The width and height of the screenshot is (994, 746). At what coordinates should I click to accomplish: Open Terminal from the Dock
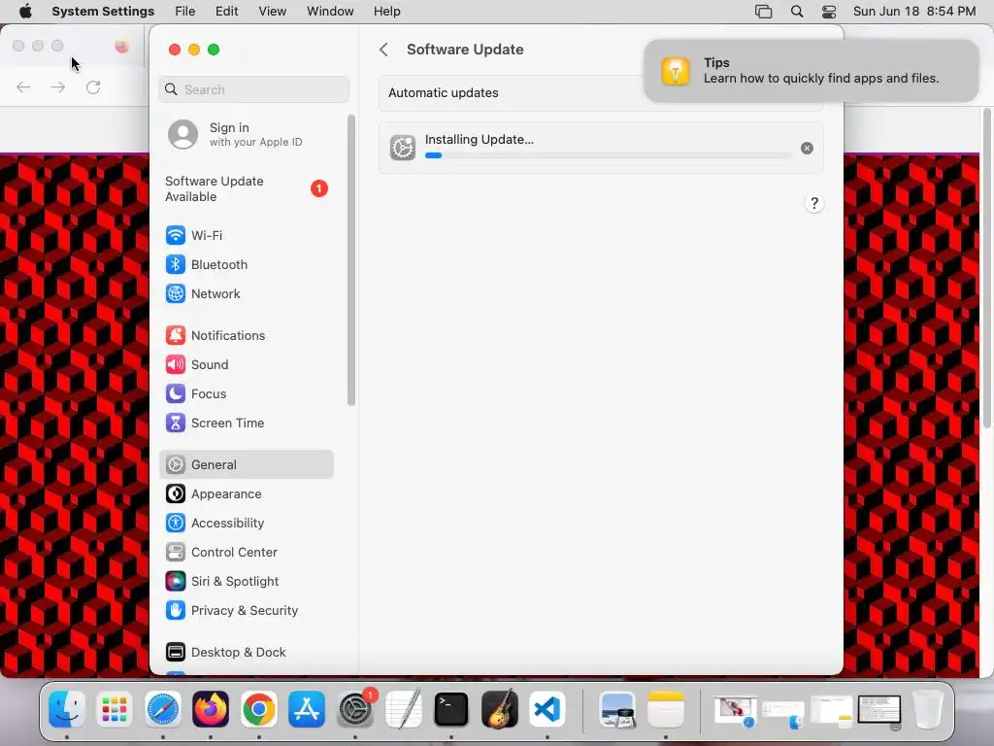[x=450, y=709]
